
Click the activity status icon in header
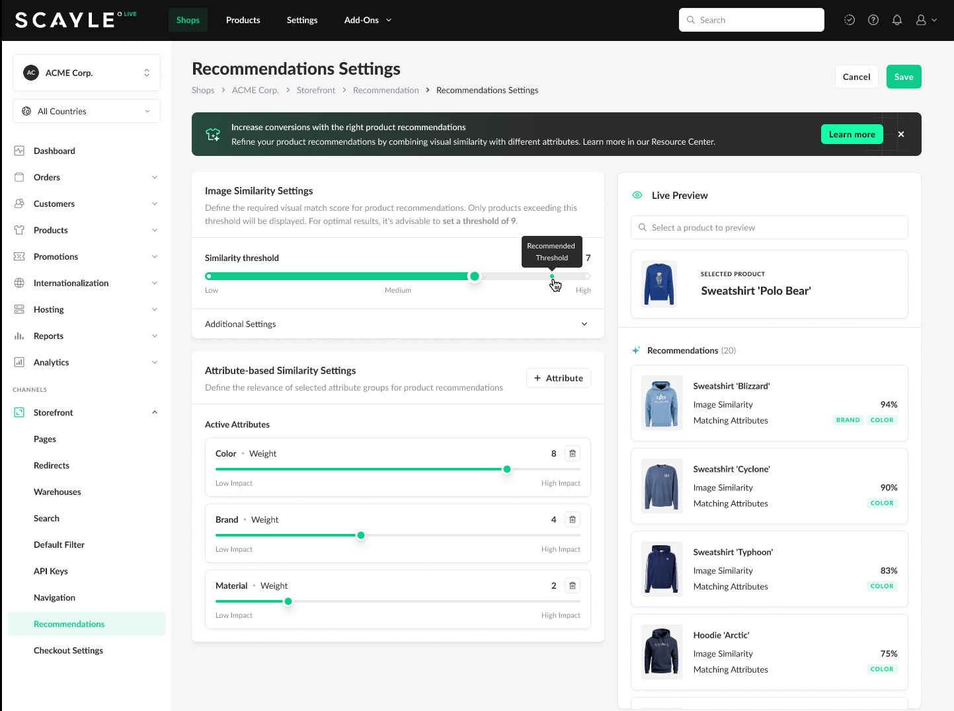tap(850, 20)
